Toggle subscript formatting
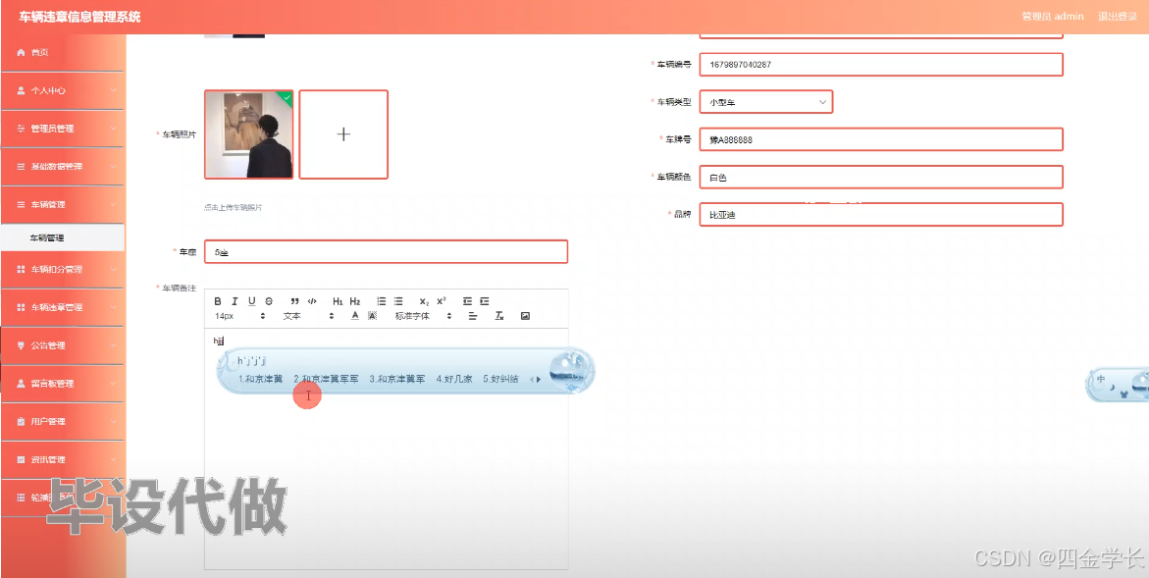 click(424, 301)
